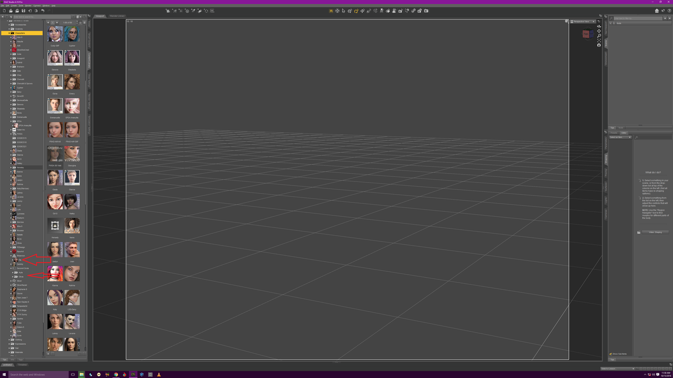Click the viewport Pan control icon
The width and height of the screenshot is (673, 378).
[599, 31]
